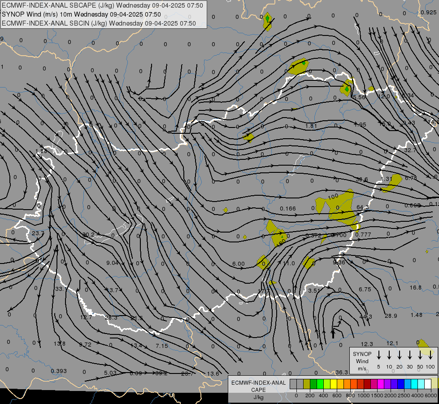Click the 3.51 value on the map

314,290
